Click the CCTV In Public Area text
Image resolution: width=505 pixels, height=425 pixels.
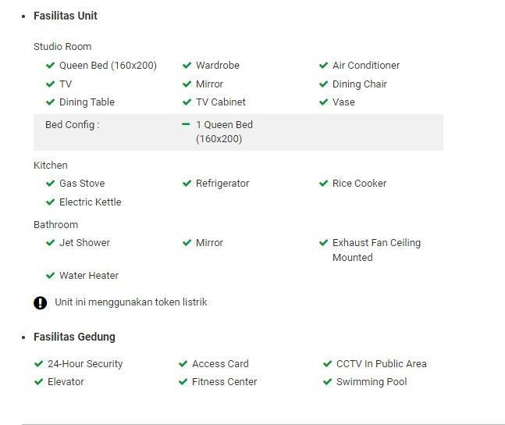tap(381, 364)
